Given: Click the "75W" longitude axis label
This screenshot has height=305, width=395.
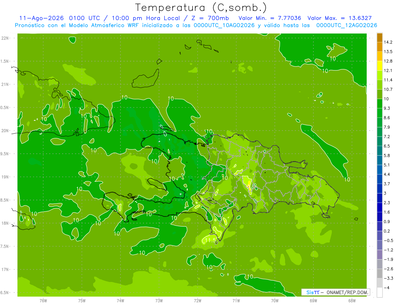Looking at the screenshot, I should coord(82,300).
